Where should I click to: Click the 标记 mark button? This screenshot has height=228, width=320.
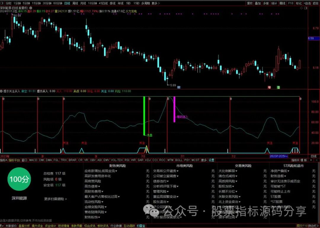click(299, 3)
